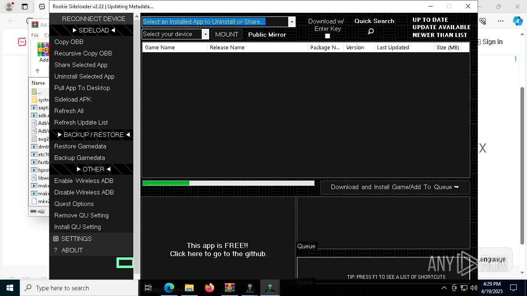Open the notification center icon
This screenshot has height=296, width=527.
tap(513, 288)
